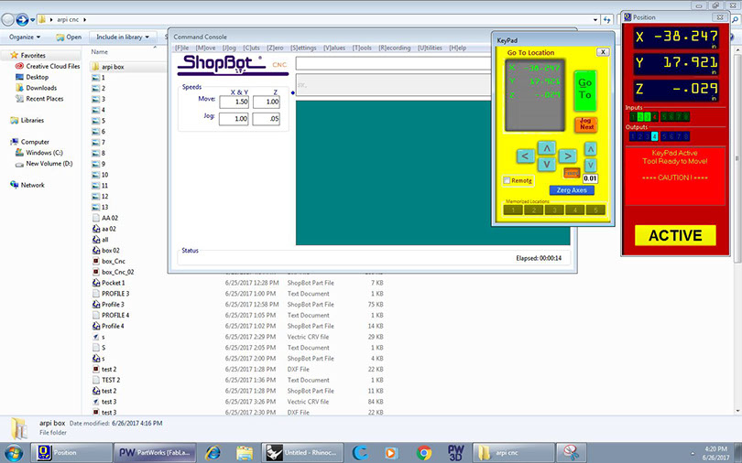
Task: Open the [S]ettings menu
Action: pyautogui.click(x=303, y=48)
